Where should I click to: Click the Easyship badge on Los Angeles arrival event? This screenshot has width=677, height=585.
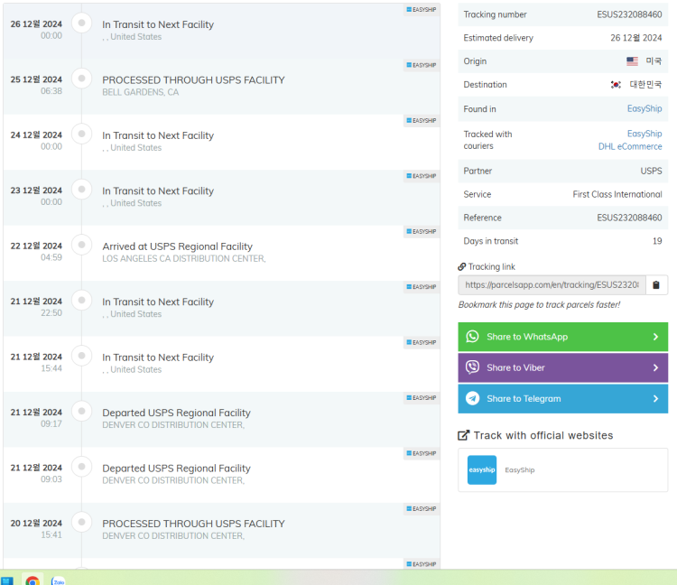pos(422,231)
